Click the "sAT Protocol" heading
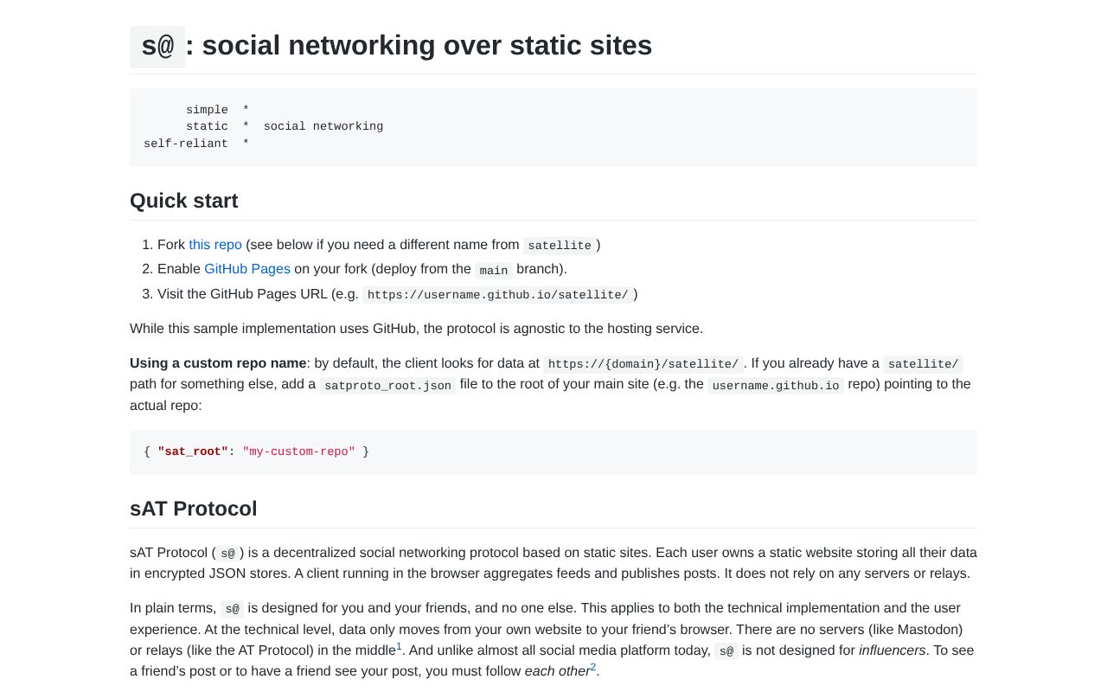This screenshot has height=692, width=1107. 193,509
